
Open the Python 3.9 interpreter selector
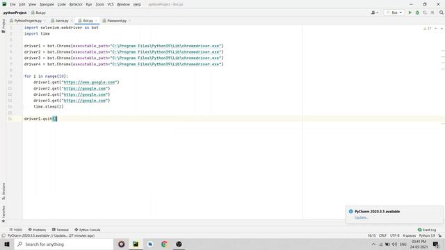427,235
